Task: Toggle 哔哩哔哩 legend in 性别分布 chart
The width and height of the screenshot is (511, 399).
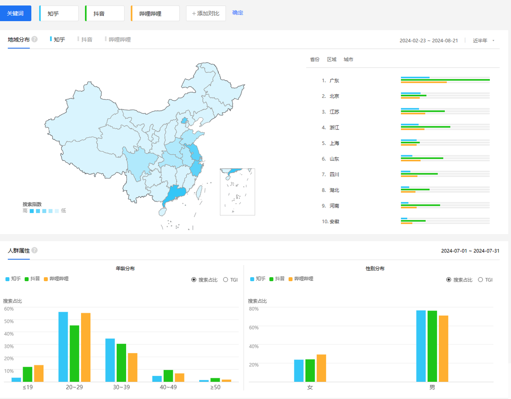Action: coord(301,279)
